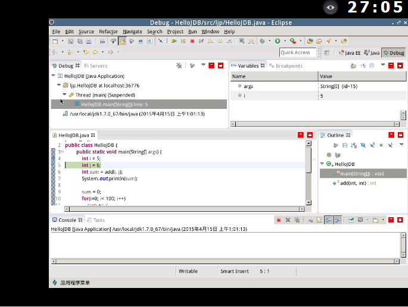
Task: Open the Debug launch dropdown arrow
Action: (x=270, y=41)
